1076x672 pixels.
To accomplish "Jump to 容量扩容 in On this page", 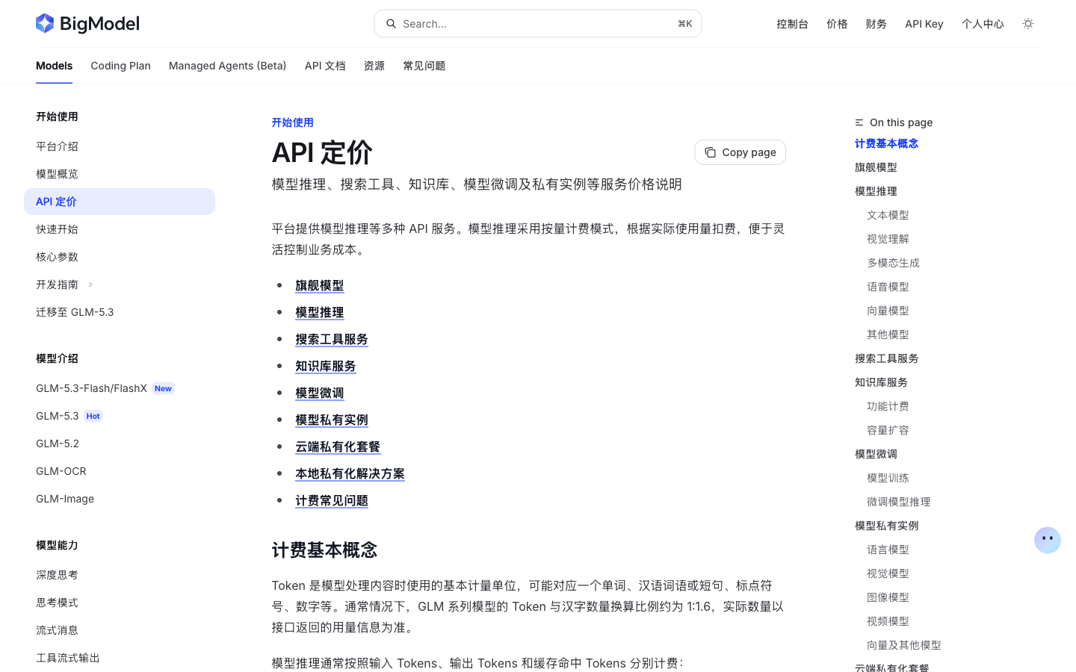I will coord(888,430).
